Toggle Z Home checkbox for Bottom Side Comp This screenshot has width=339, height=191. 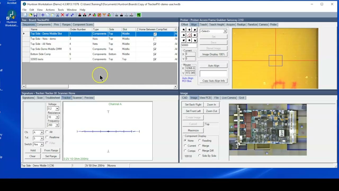point(155,54)
